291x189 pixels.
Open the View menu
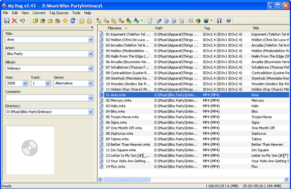[x=25, y=13]
